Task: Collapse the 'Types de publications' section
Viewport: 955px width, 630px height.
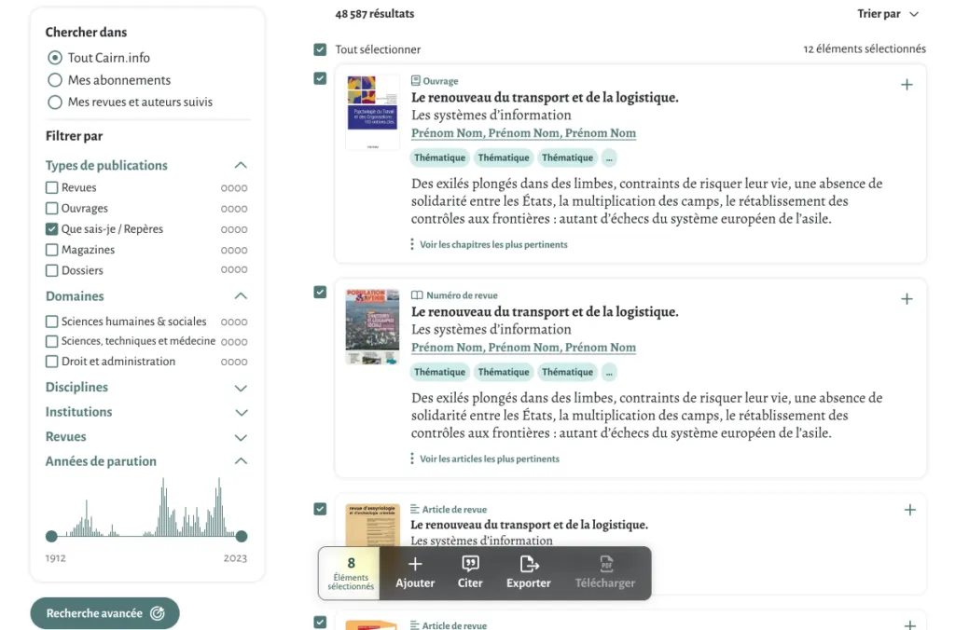Action: click(241, 166)
